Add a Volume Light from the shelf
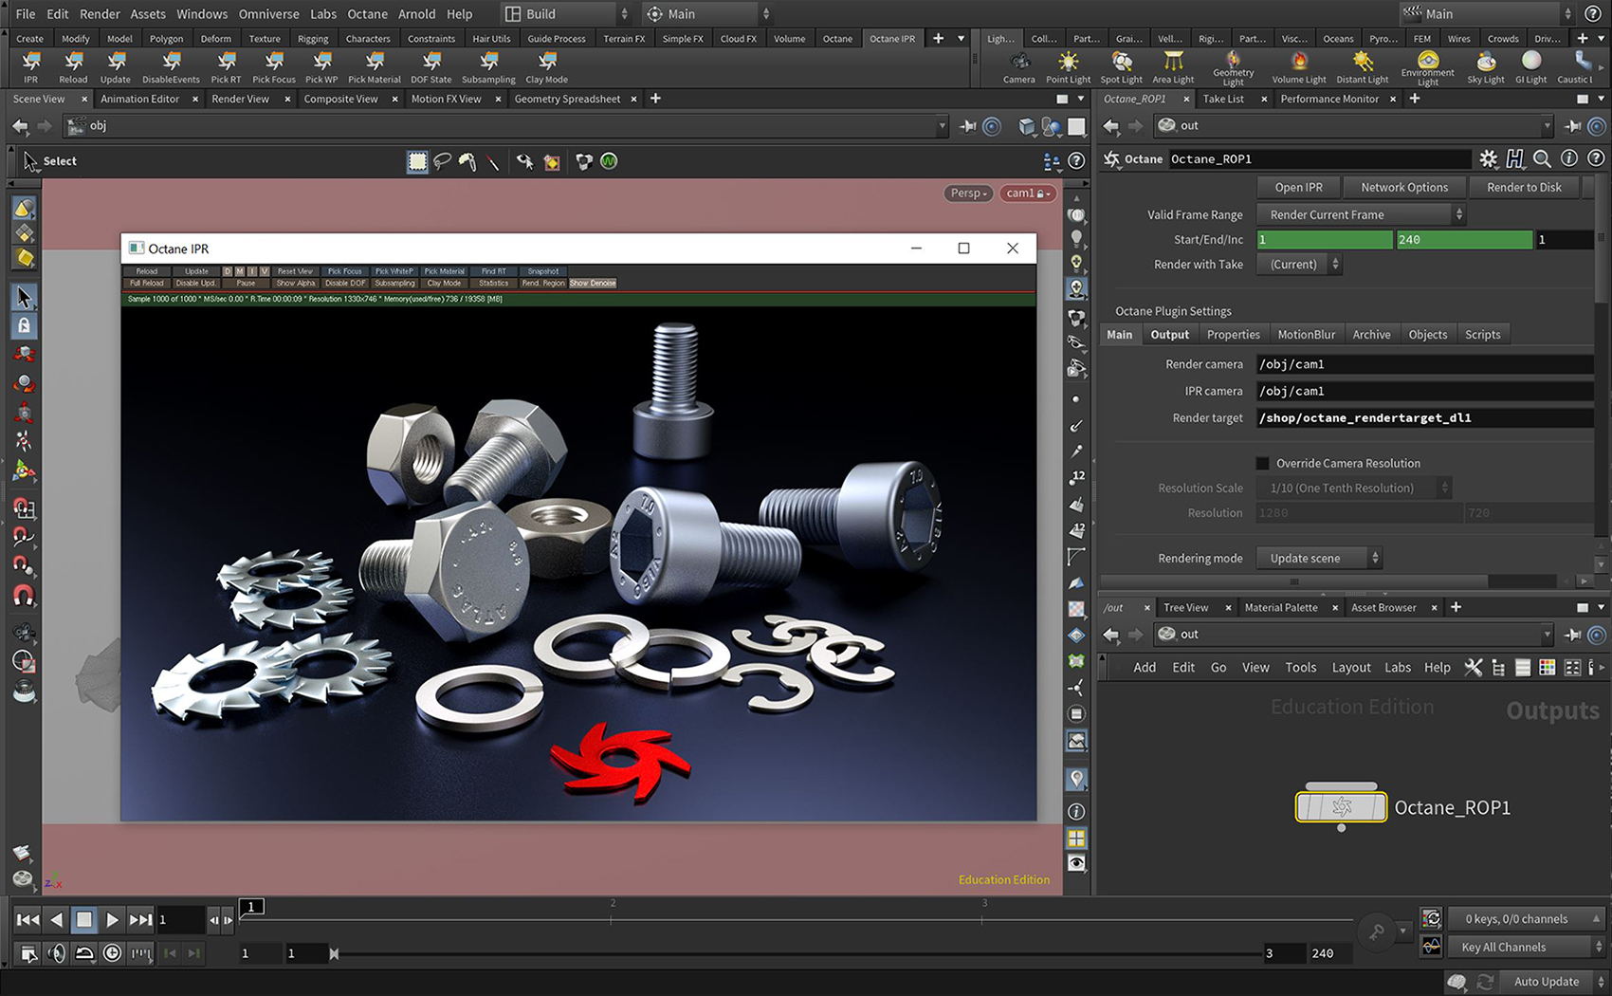Viewport: 1612px width, 996px height. coord(1298,66)
